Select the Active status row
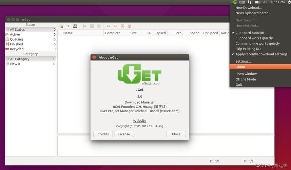The image size is (291, 170). tap(31, 34)
